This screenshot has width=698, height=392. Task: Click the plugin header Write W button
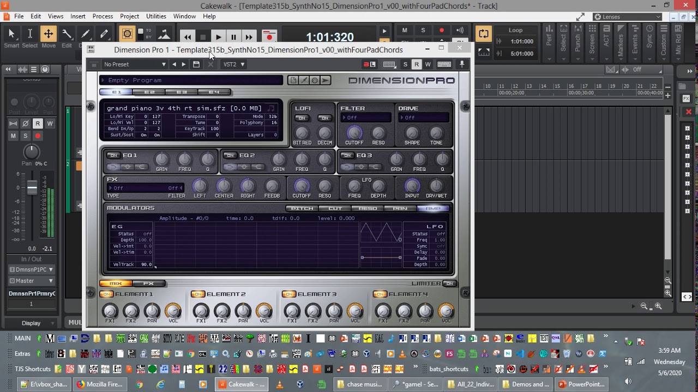coord(428,64)
